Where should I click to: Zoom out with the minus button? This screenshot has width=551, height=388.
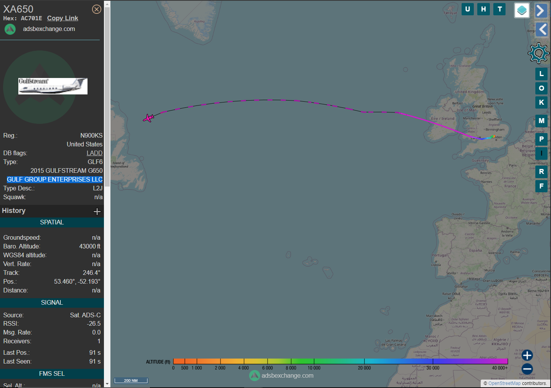(527, 369)
